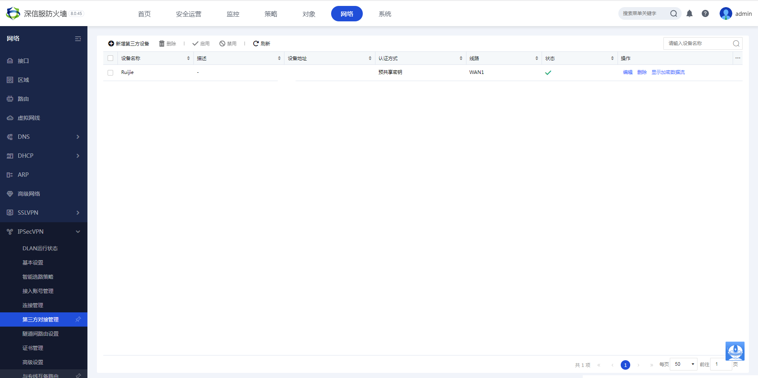Check the Ruijie row checkbox

[110, 73]
